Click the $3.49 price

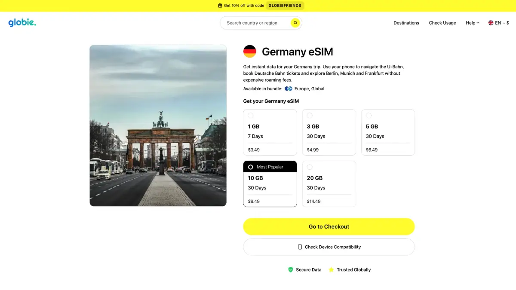tap(254, 150)
